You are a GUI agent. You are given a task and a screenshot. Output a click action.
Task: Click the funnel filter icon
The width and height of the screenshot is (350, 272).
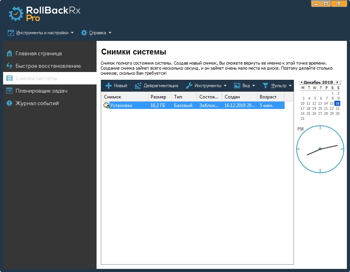(266, 86)
